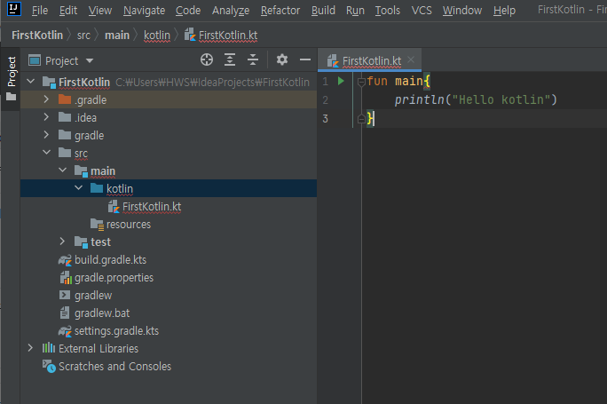Viewport: 607px width, 404px height.
Task: Collapse the main folder
Action: tap(62, 170)
